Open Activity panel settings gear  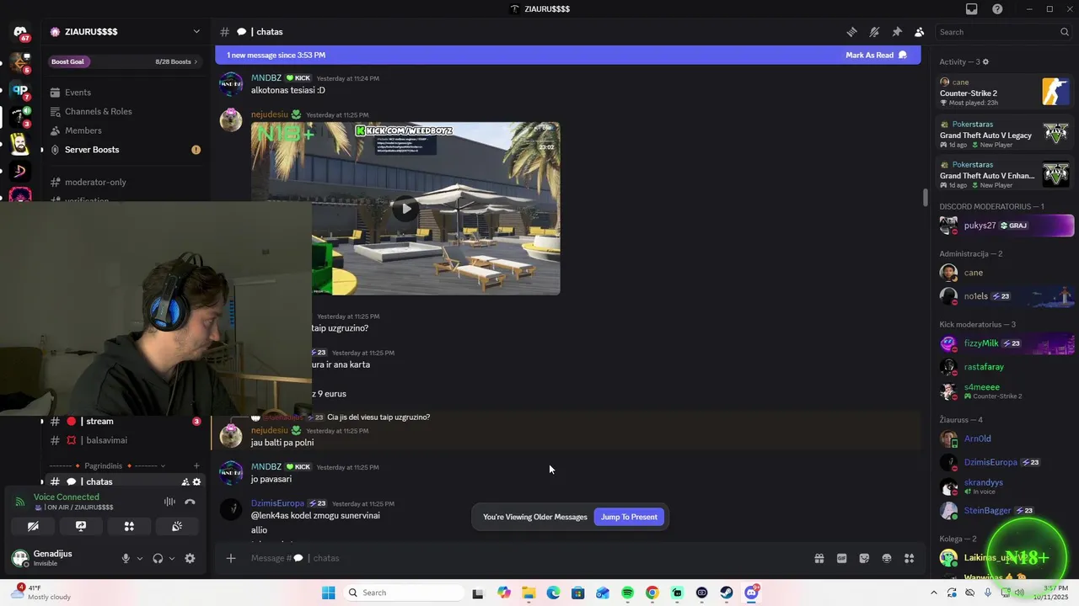pos(985,62)
